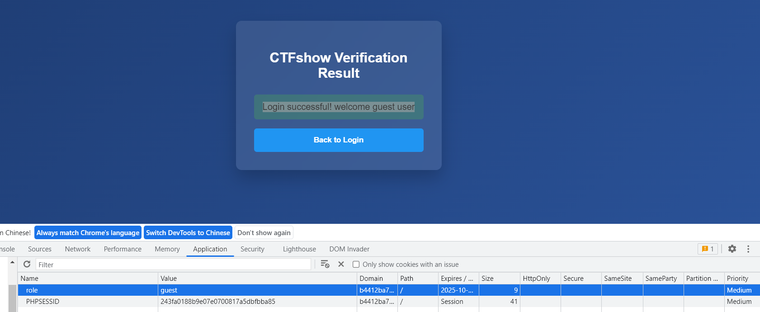The image size is (760, 312).
Task: Switch to the Network tab
Action: (x=77, y=249)
